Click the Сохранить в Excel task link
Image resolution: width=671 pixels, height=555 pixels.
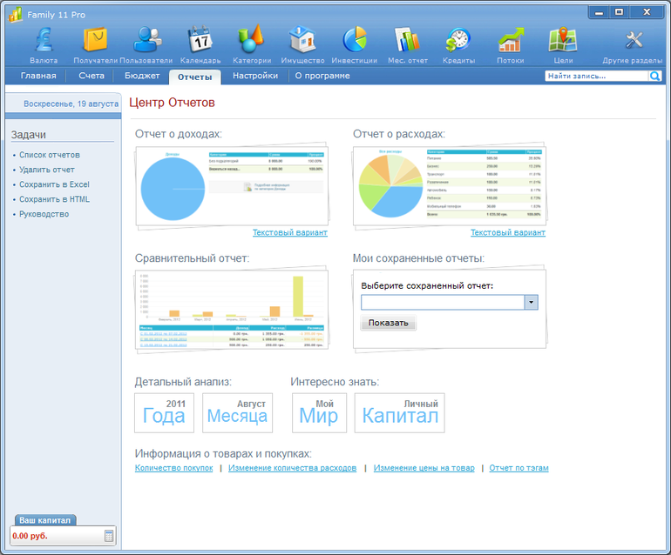(54, 184)
